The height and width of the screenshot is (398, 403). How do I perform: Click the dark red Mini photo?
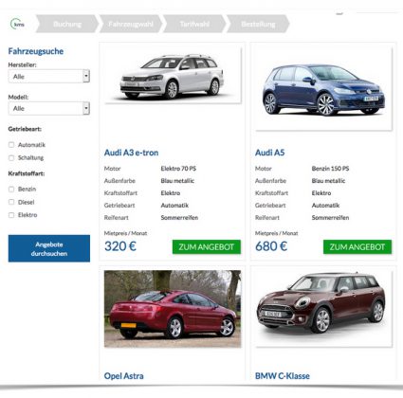(323, 309)
